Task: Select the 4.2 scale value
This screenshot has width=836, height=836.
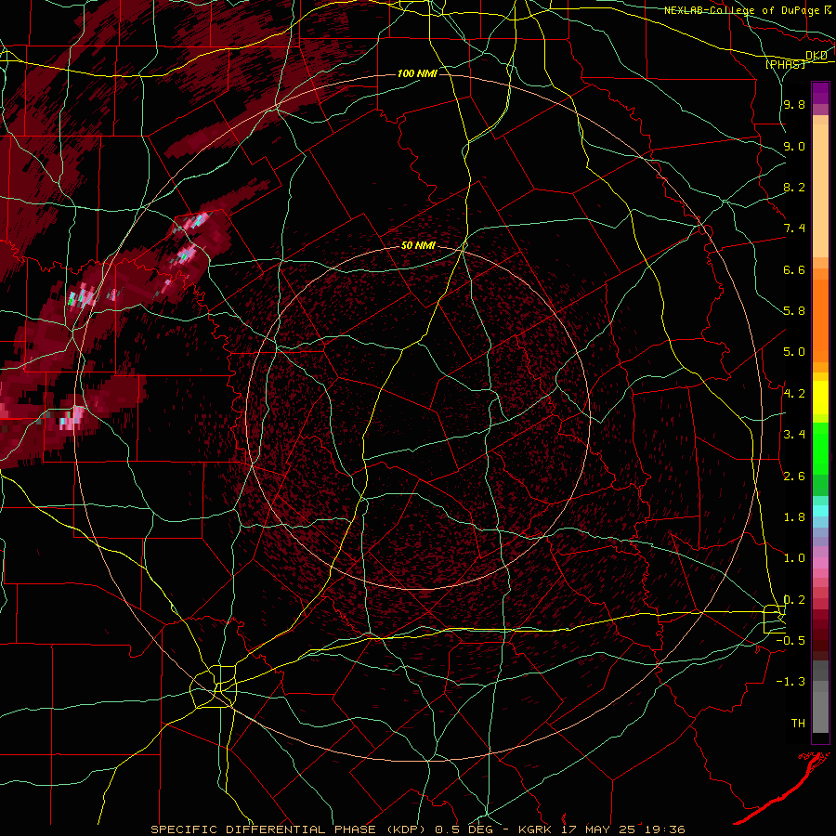Action: 794,394
